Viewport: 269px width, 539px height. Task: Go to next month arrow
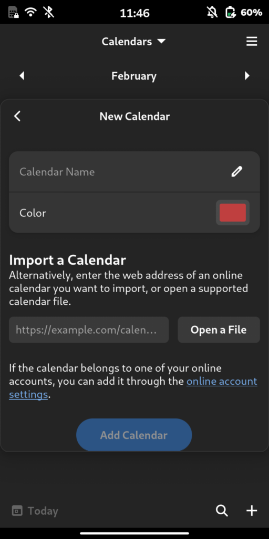247,76
